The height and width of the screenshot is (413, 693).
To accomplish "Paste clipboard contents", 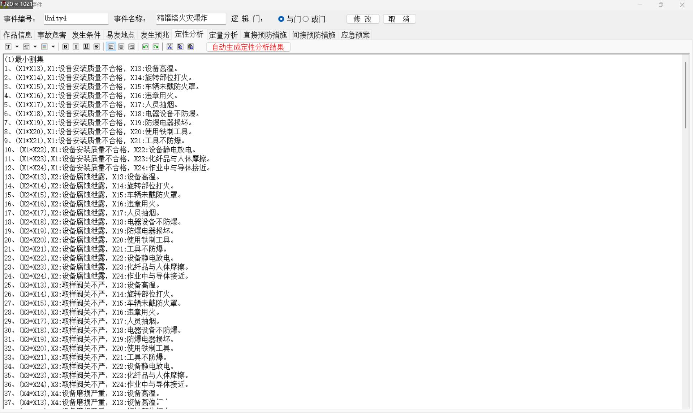I will pyautogui.click(x=190, y=47).
